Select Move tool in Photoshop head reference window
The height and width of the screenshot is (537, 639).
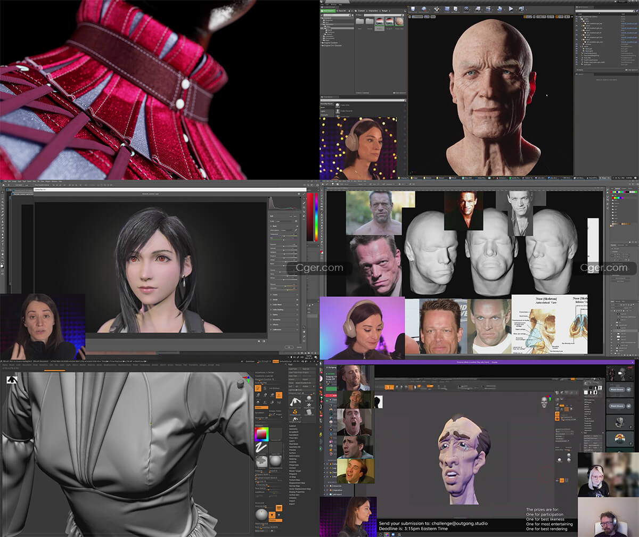[x=323, y=191]
